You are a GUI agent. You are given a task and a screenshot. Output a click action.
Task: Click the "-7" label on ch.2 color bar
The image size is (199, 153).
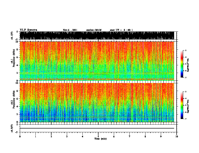tap(185, 119)
